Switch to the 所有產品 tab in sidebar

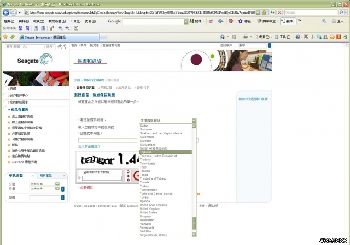[x=46, y=176]
